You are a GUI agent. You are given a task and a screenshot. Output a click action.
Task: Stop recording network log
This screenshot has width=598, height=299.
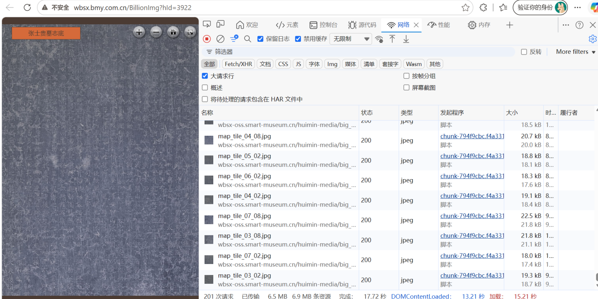click(207, 39)
